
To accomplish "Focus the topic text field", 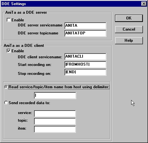I will [55, 121].
